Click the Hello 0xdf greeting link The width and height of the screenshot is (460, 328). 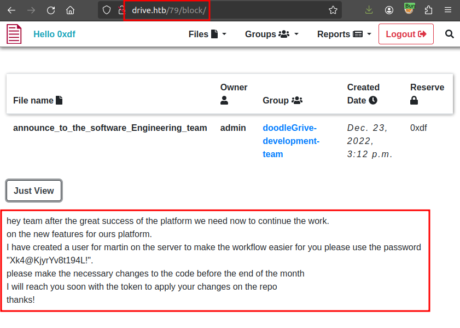pos(54,34)
